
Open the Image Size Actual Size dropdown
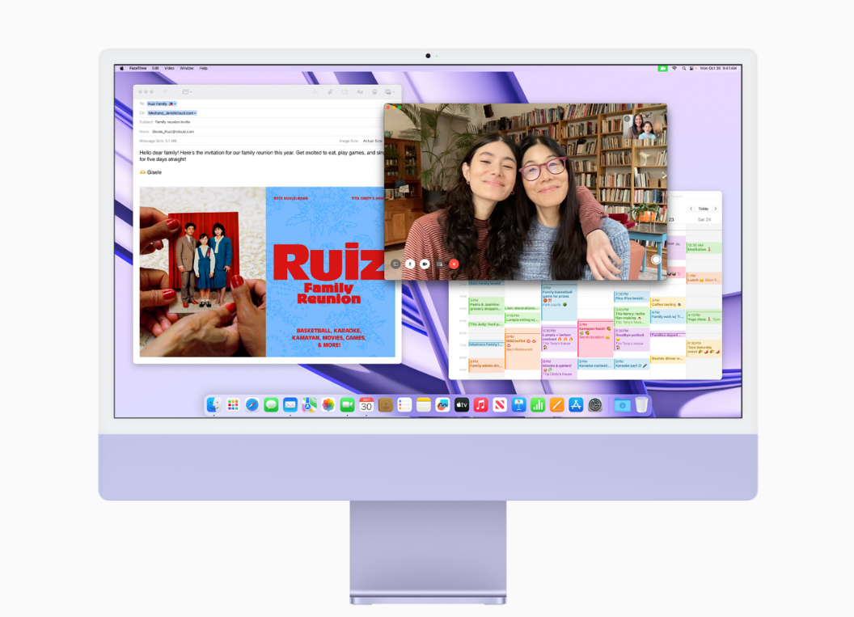(x=373, y=141)
